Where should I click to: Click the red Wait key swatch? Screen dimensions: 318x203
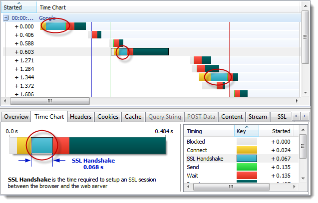247,176
